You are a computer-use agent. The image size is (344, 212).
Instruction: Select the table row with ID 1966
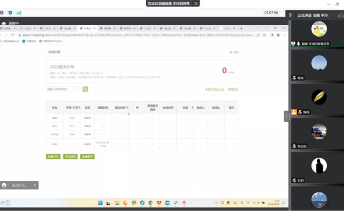click(142, 134)
